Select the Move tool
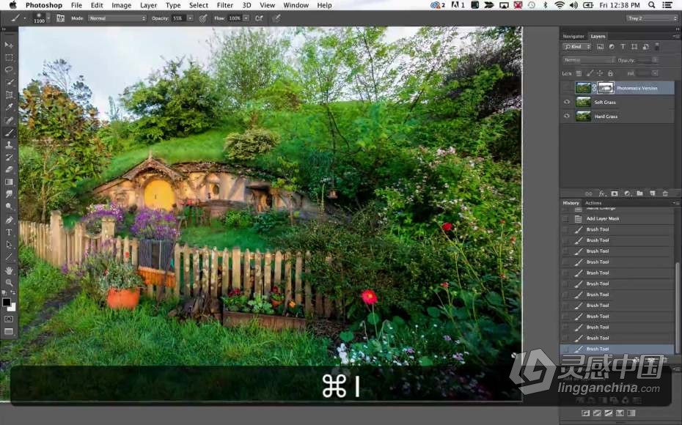The width and height of the screenshot is (682, 425). coord(9,45)
